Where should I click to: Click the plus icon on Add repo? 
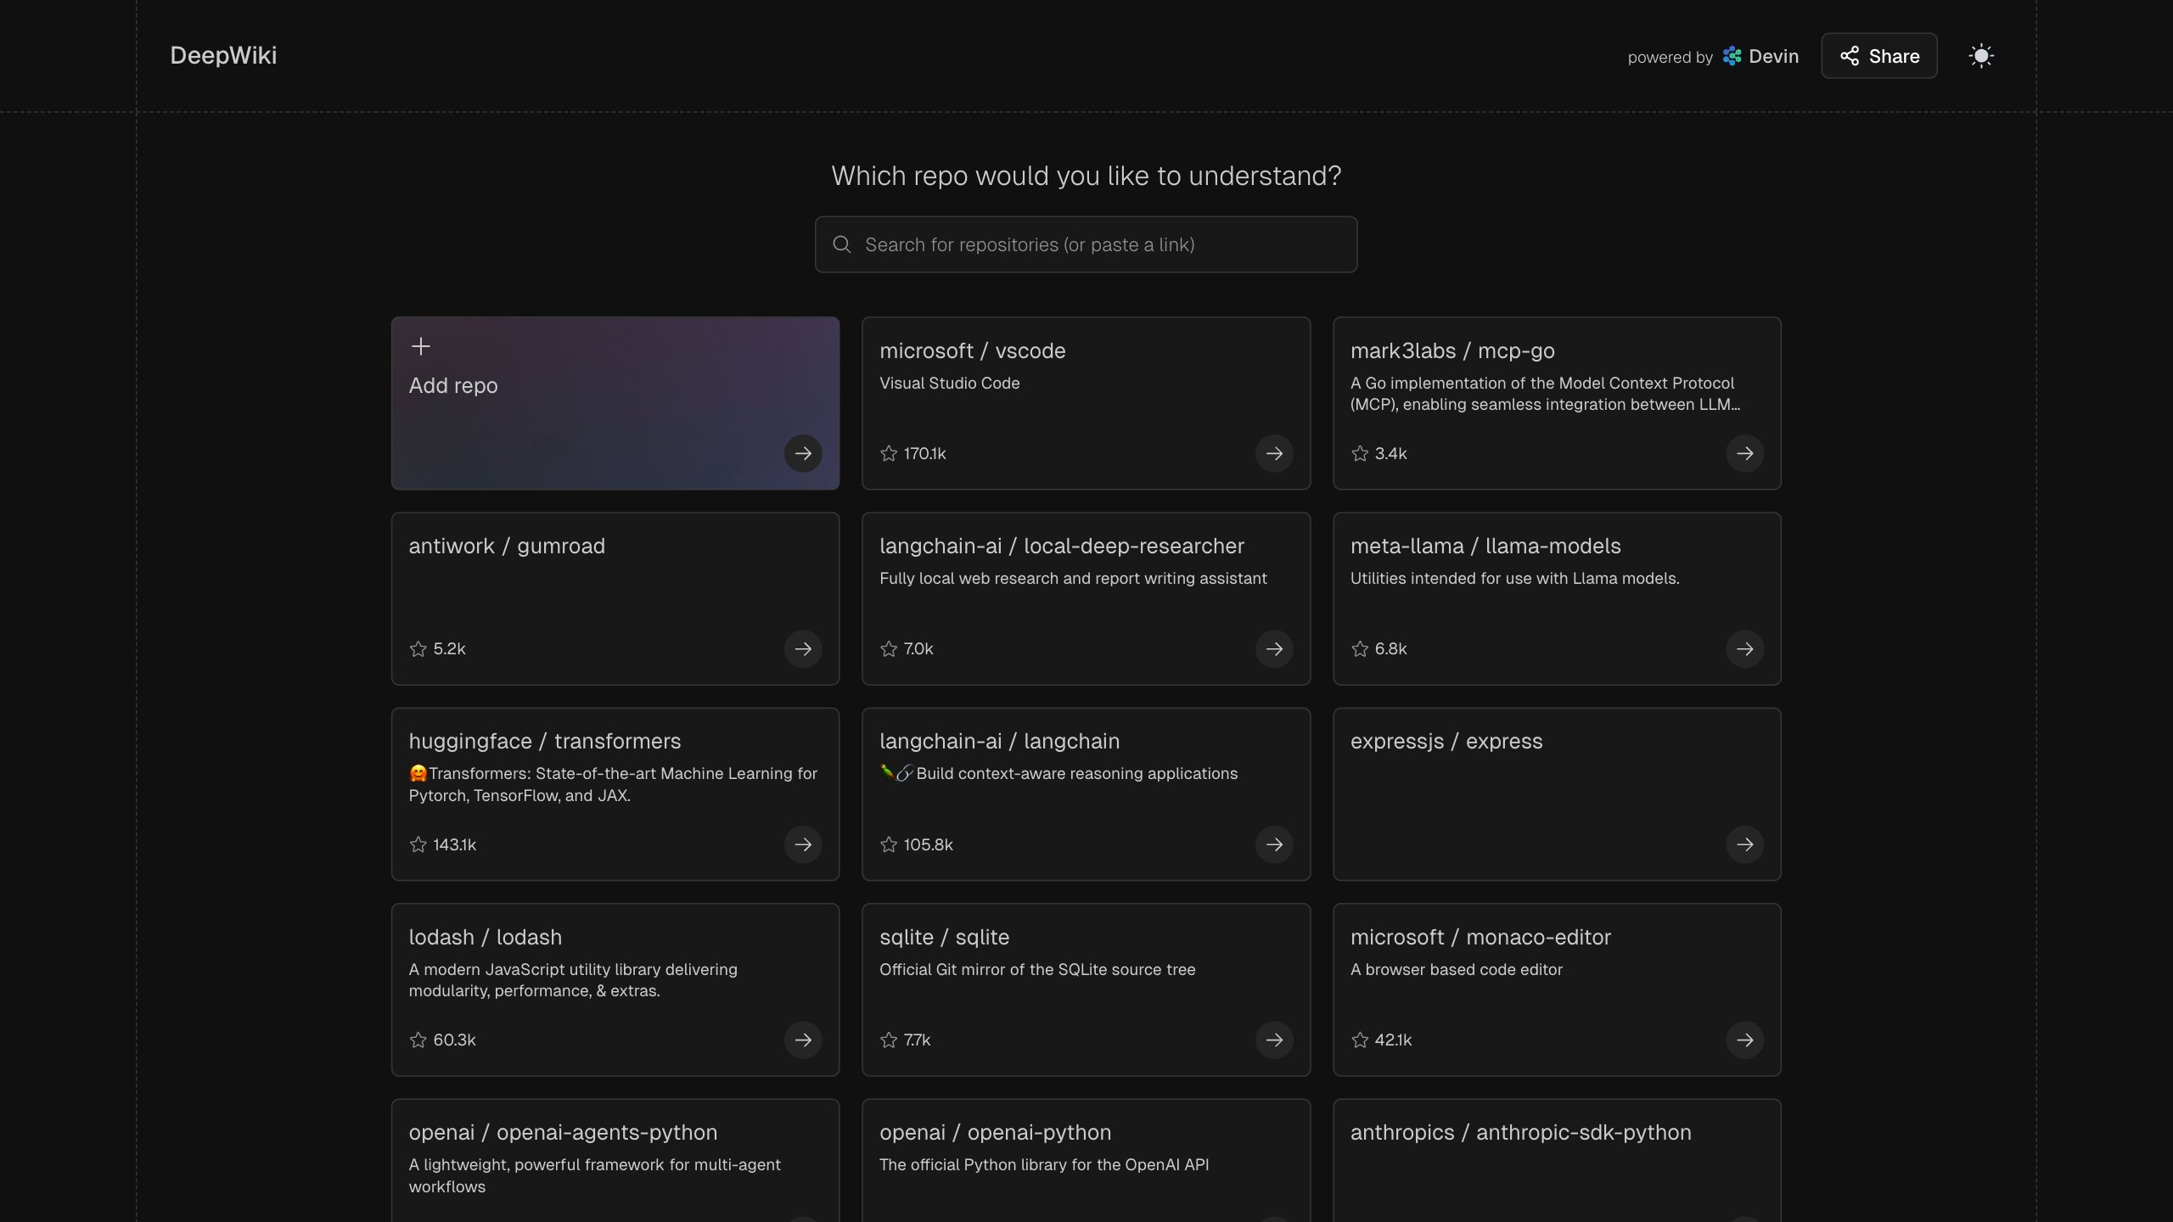[420, 346]
